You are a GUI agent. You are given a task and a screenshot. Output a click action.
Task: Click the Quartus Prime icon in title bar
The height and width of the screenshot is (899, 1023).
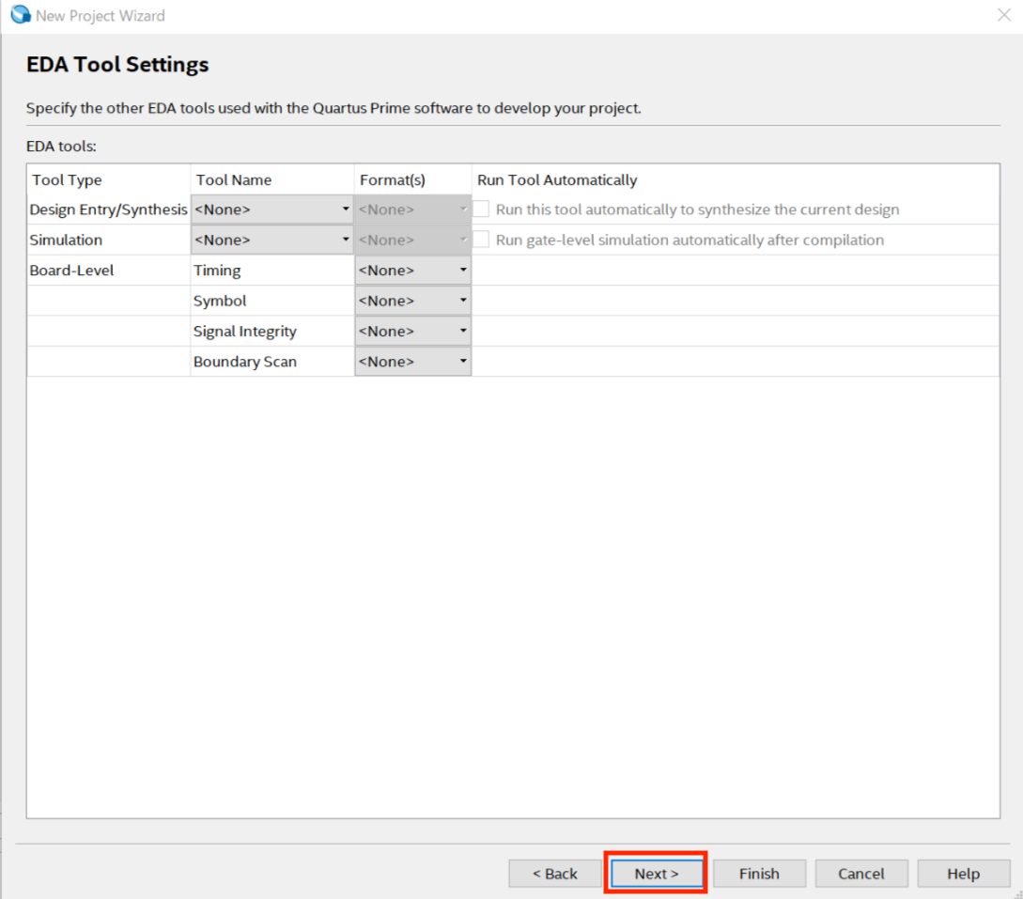[x=20, y=16]
